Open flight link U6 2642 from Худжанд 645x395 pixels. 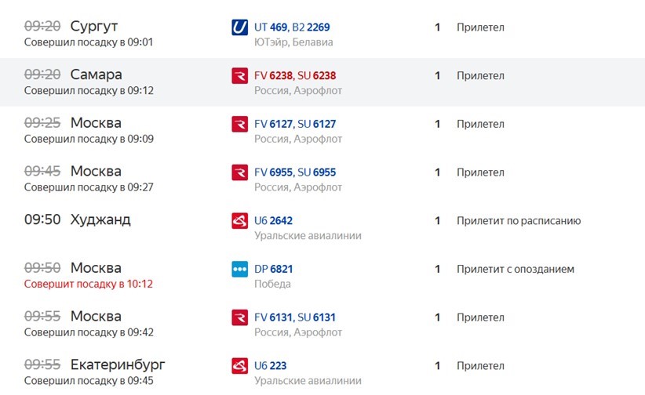pos(274,221)
